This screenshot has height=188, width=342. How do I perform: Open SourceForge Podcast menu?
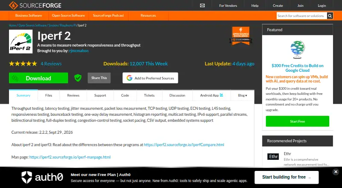(108, 15)
